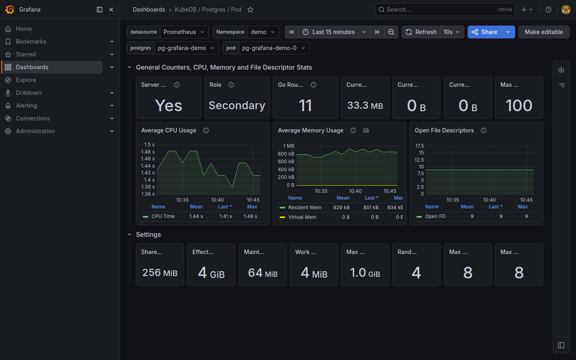
Task: Sort CPU legend by Mean column
Action: 196,207
